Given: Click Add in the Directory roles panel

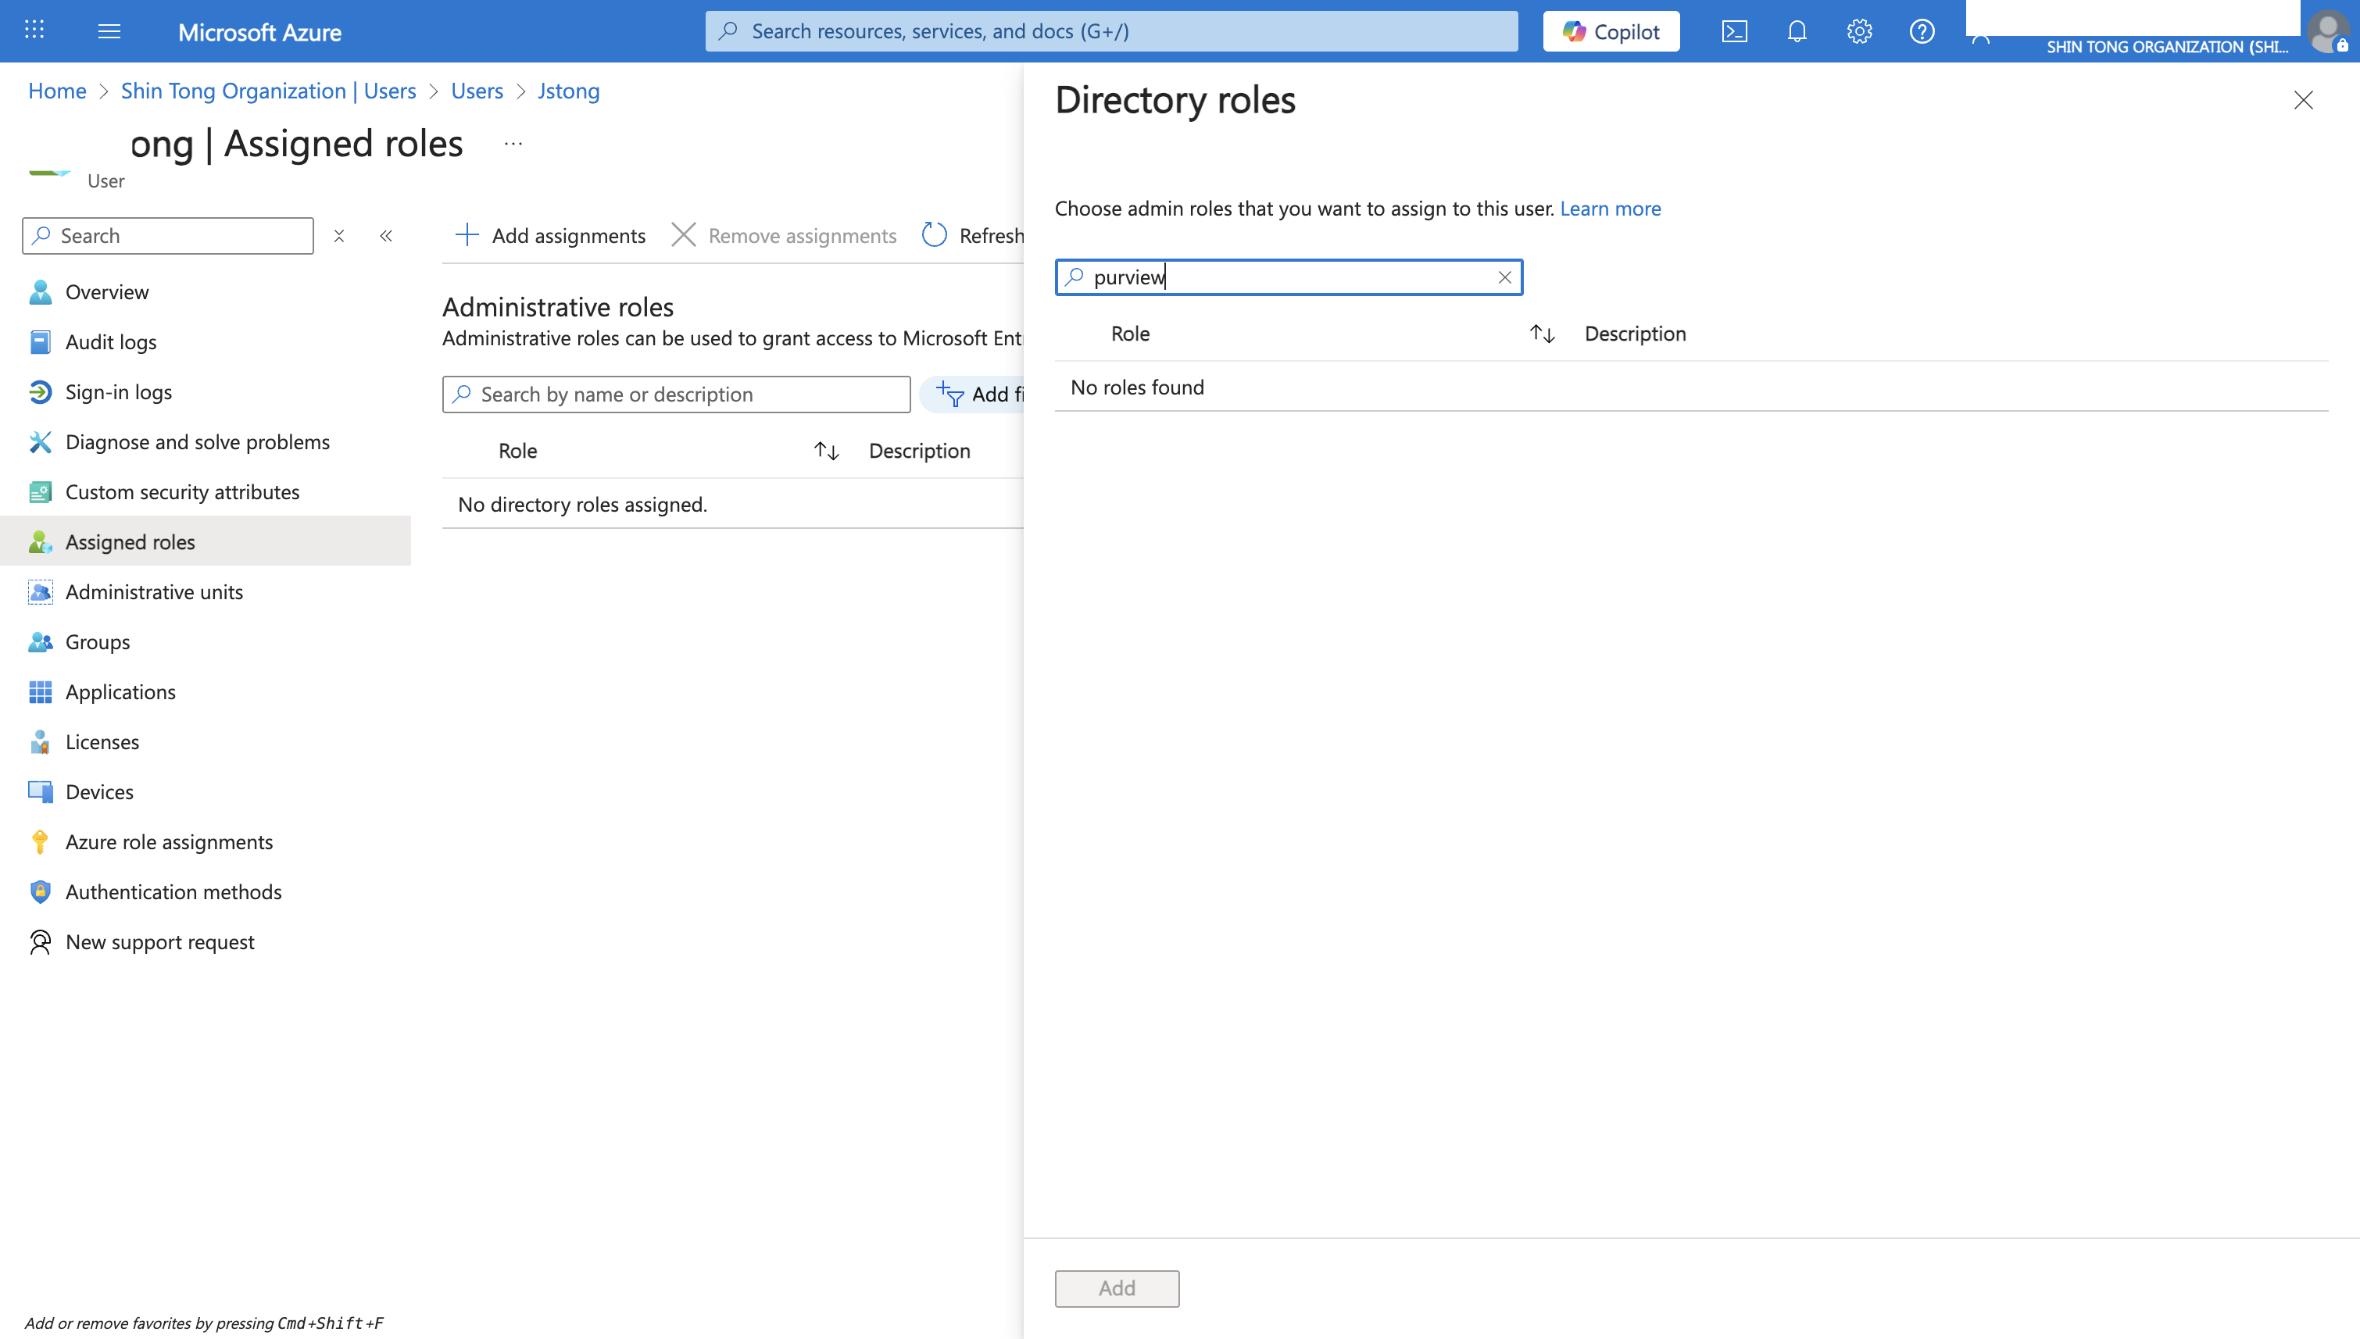Looking at the screenshot, I should pyautogui.click(x=1117, y=1288).
